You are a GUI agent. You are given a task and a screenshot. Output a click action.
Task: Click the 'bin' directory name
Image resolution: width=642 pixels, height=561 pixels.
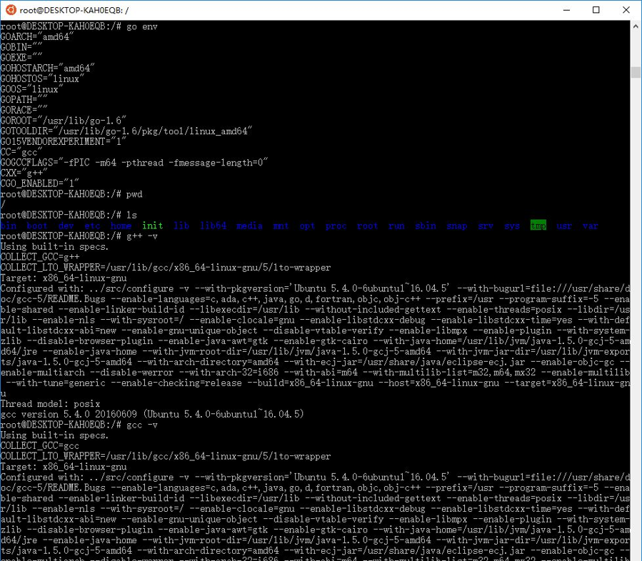coord(9,226)
